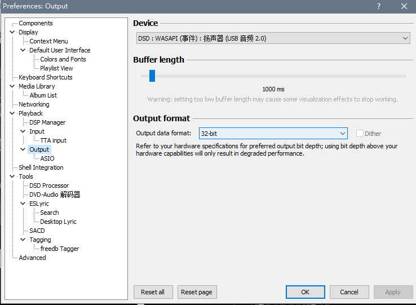
Task: Close the Preferences window
Action: [x=404, y=6]
